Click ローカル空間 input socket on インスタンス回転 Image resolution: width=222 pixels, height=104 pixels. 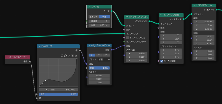click(158, 61)
